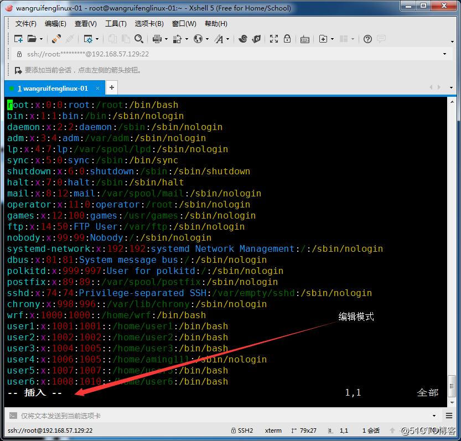Click the terminal scrollbar up arrow
This screenshot has width=461, height=441.
point(452,102)
